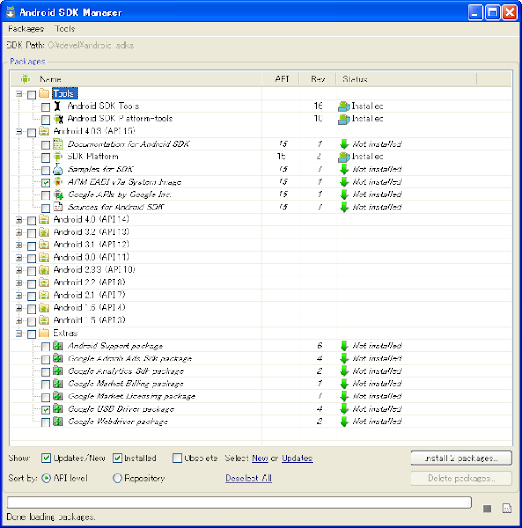Click the ARM EABI v7a System Image icon
The width and height of the screenshot is (522, 528).
click(58, 181)
